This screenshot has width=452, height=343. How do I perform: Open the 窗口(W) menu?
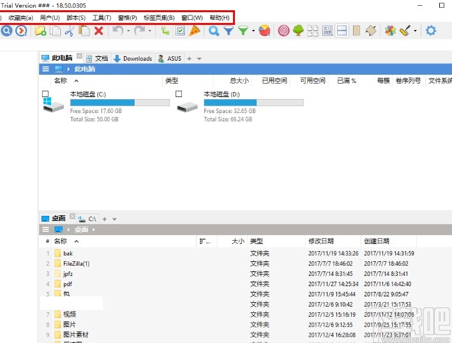[x=192, y=18]
